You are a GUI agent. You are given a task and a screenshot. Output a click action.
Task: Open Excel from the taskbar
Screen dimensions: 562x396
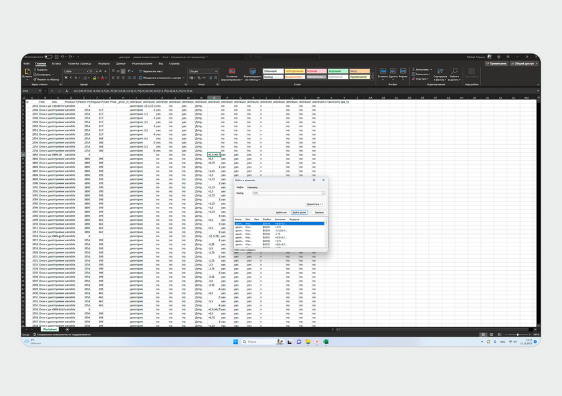[326, 342]
